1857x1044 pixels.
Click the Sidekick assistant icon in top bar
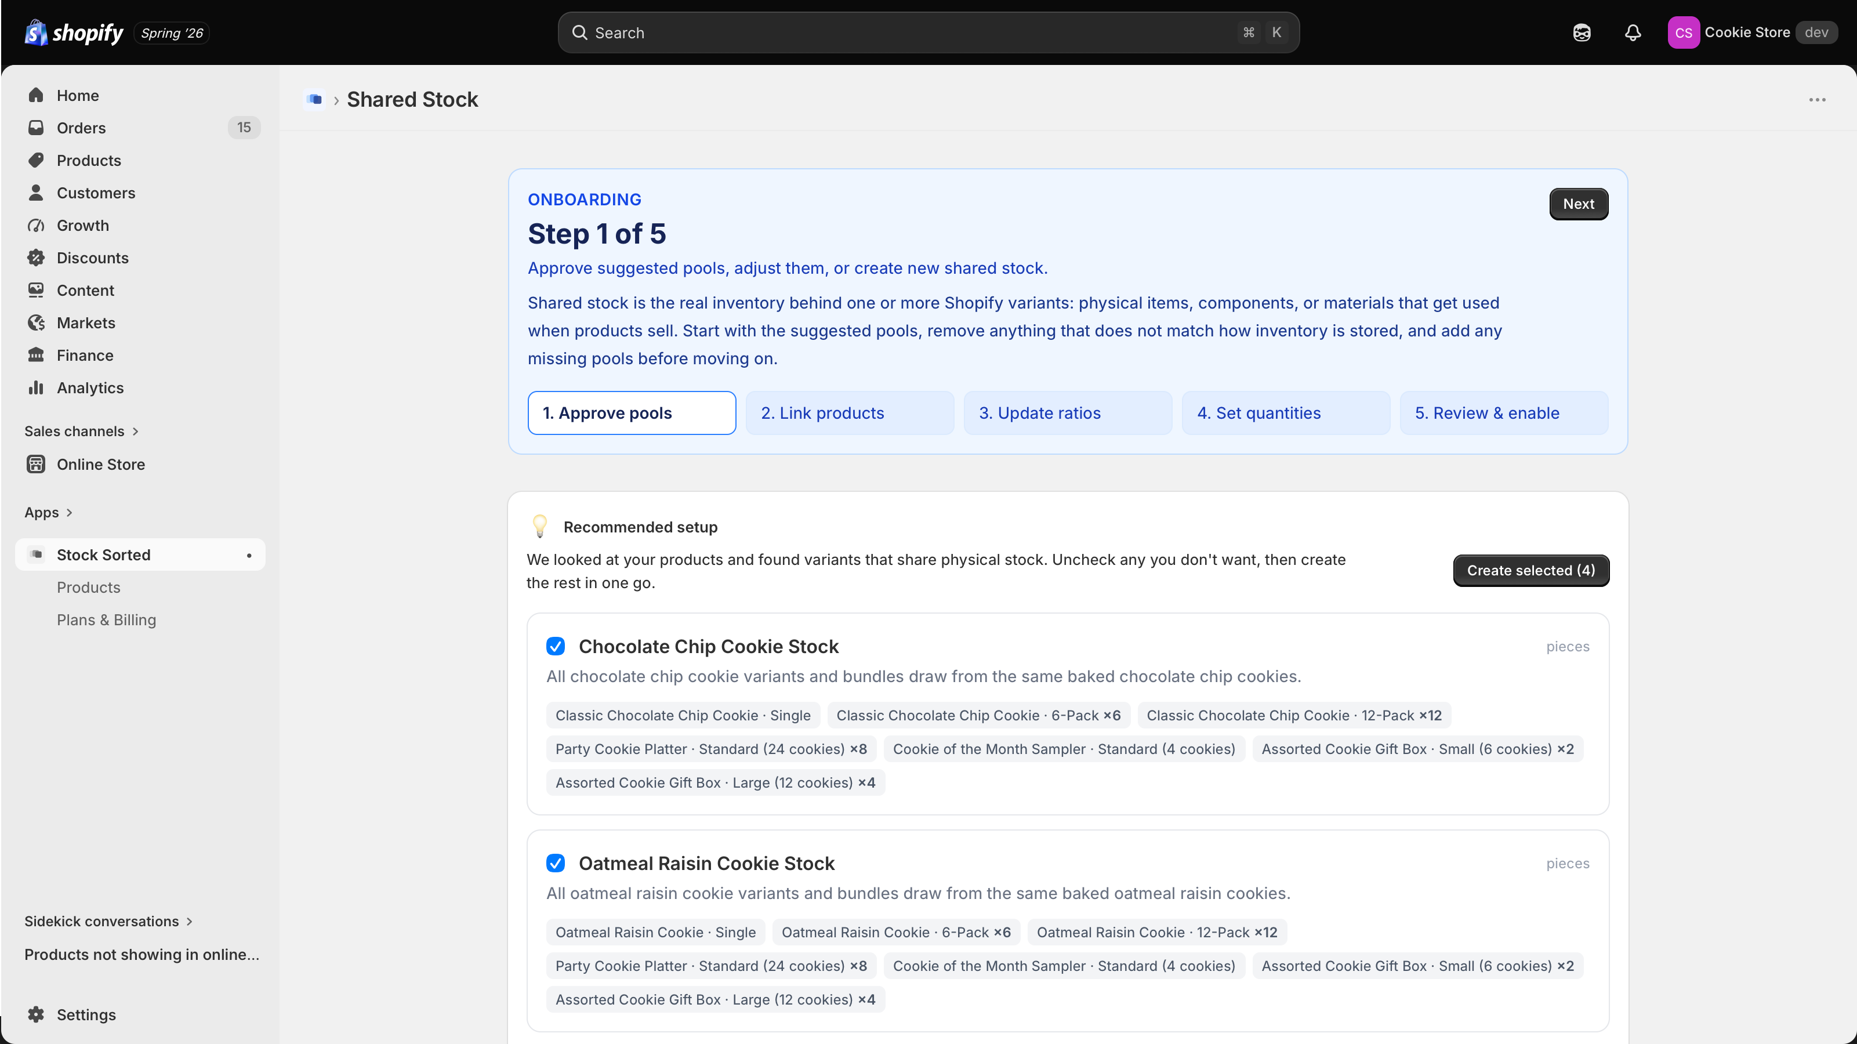(1582, 32)
